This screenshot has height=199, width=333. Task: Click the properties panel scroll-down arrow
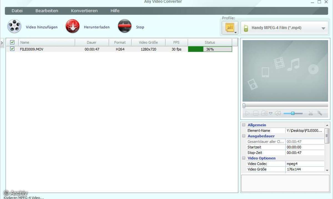click(327, 170)
